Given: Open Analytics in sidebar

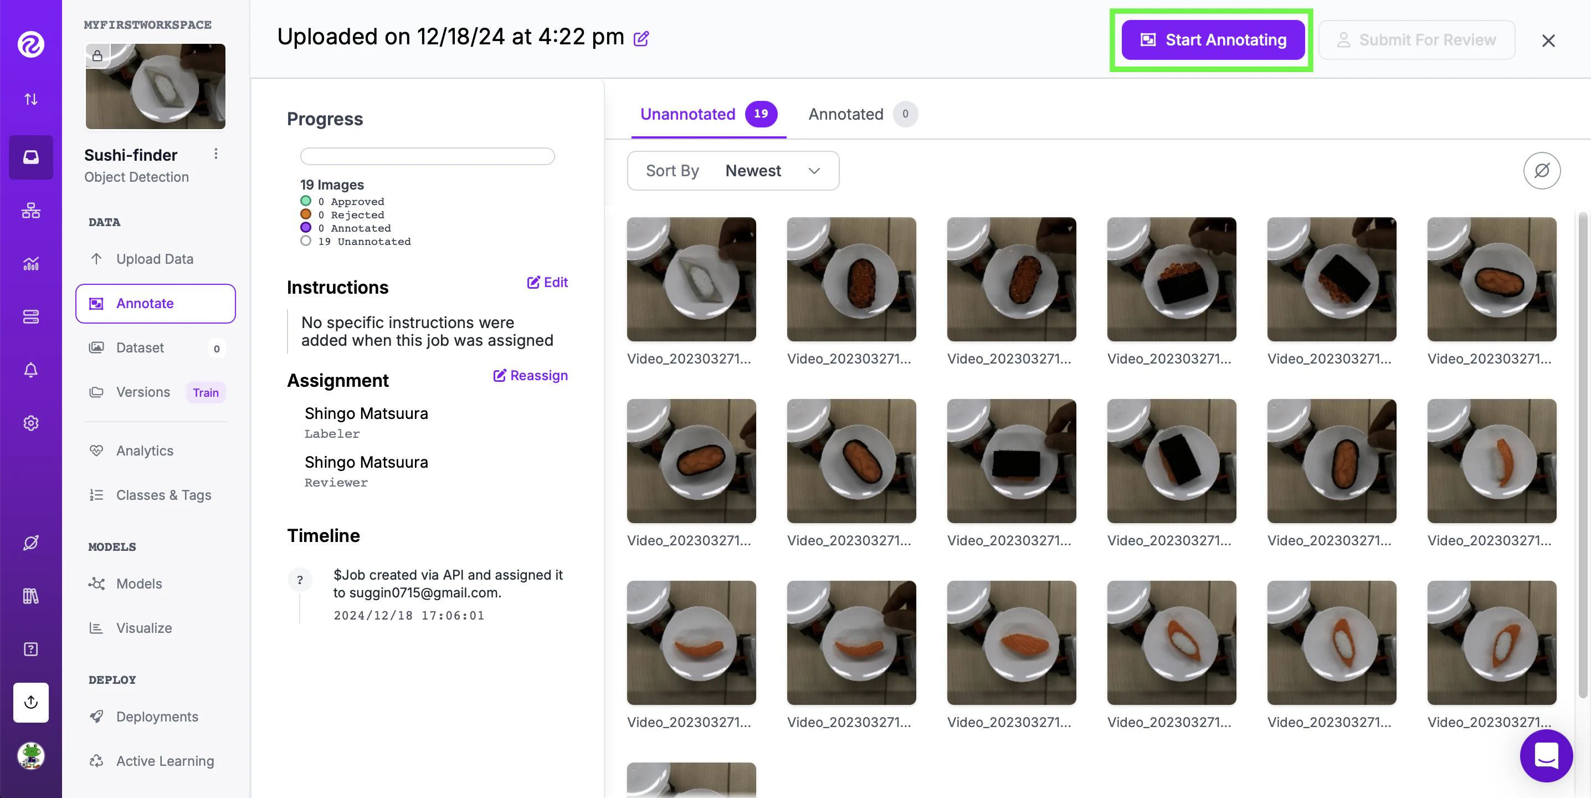Looking at the screenshot, I should [x=155, y=451].
